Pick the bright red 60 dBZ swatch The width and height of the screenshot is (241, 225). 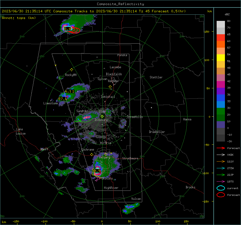pos(221,38)
